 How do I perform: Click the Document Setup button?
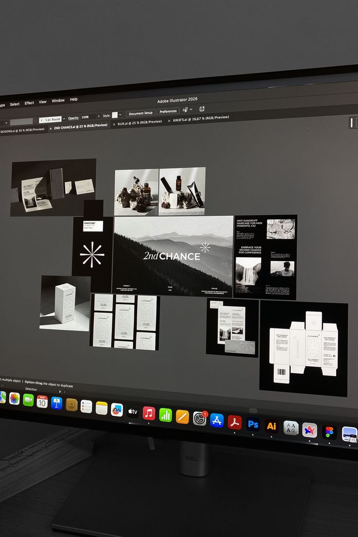[x=141, y=113]
